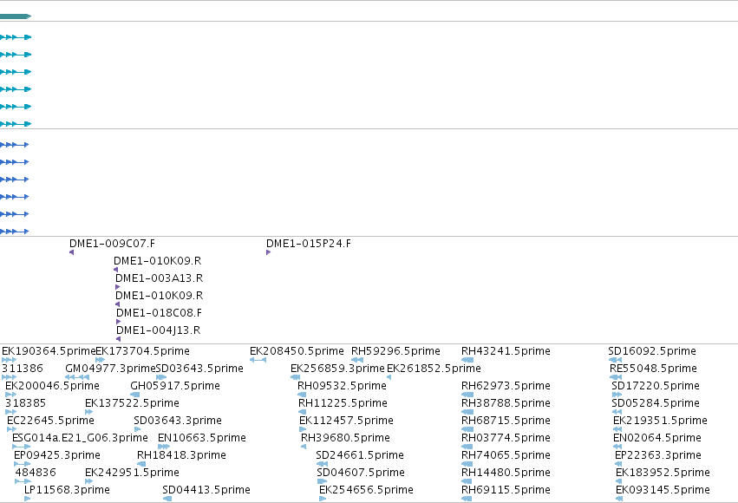
Task: Click the EK254656.5prime label
Action: 367,490
